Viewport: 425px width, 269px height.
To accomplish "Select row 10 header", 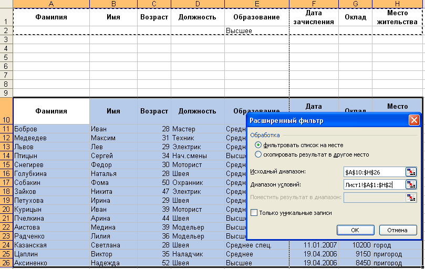I will pyautogui.click(x=6, y=111).
